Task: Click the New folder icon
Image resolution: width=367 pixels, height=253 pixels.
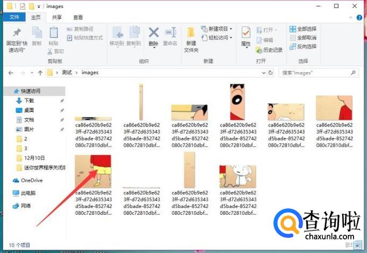Action: 191,32
